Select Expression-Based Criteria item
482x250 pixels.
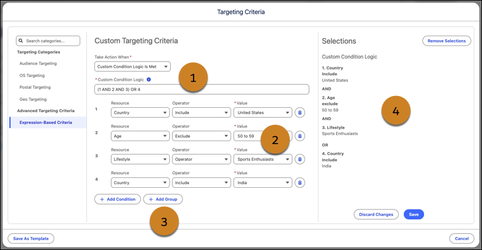click(x=48, y=123)
